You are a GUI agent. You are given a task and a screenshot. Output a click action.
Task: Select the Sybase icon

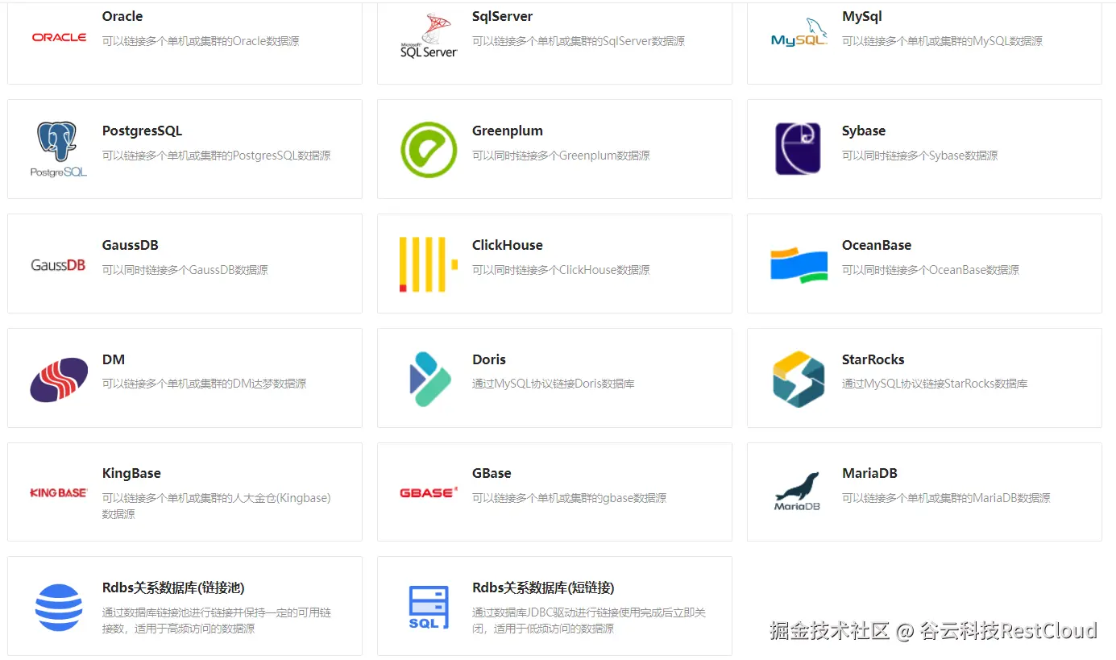(x=799, y=149)
